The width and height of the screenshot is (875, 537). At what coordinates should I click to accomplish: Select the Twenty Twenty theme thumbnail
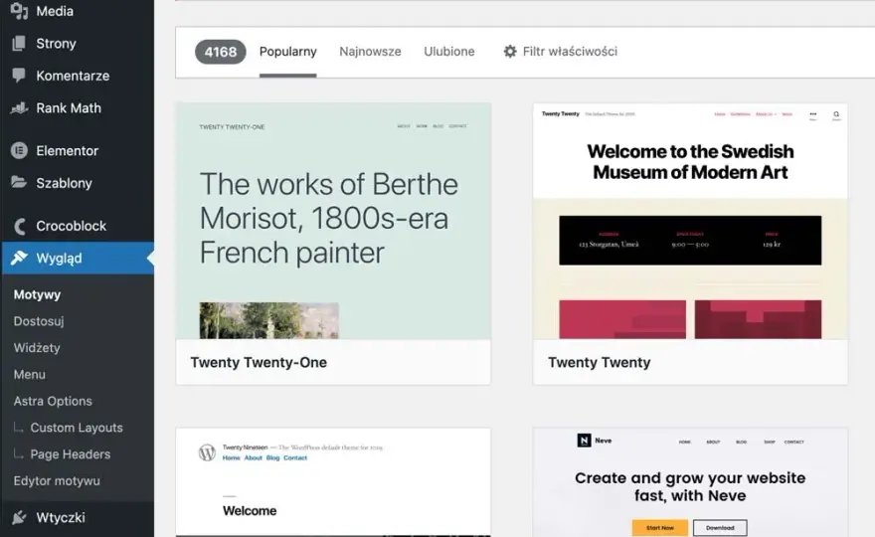pyautogui.click(x=690, y=221)
